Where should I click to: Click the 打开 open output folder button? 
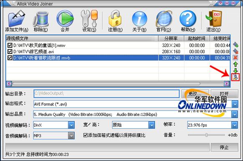tap(225, 94)
